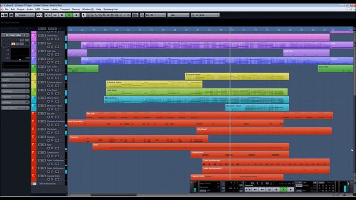This screenshot has width=356, height=200.
Task: Expand the Notepad section in the Inspector
Action: (15, 102)
